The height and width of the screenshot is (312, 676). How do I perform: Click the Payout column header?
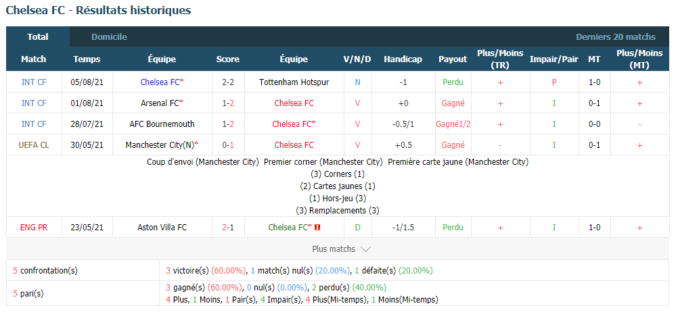[453, 59]
